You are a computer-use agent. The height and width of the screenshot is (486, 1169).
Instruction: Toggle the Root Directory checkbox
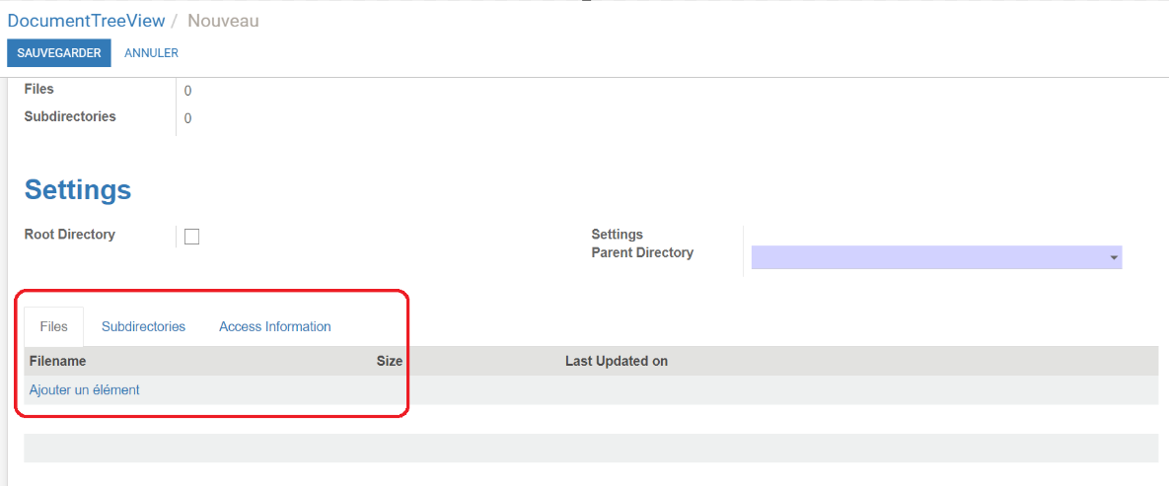[191, 237]
